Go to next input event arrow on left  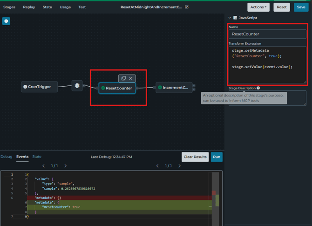click(66, 166)
